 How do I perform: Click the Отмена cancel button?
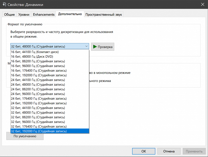(169, 151)
